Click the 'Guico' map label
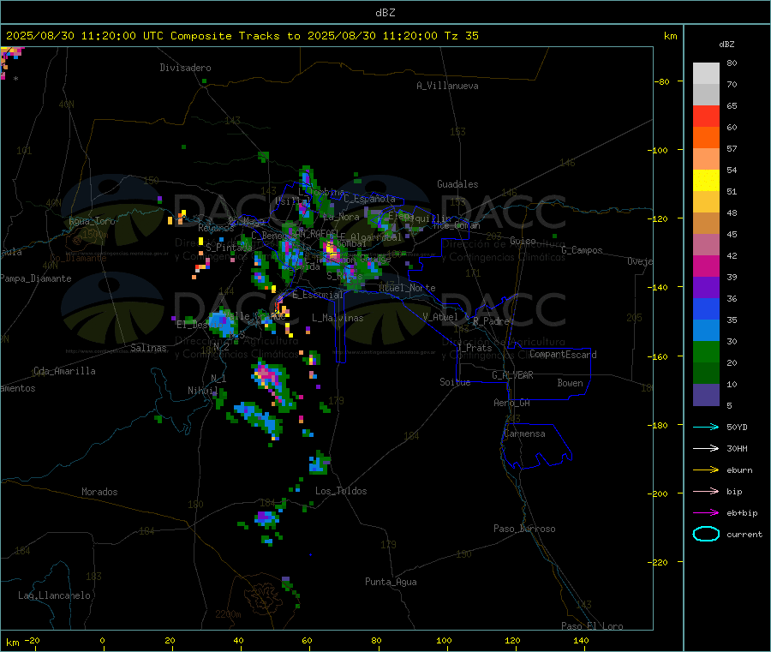 pos(523,241)
